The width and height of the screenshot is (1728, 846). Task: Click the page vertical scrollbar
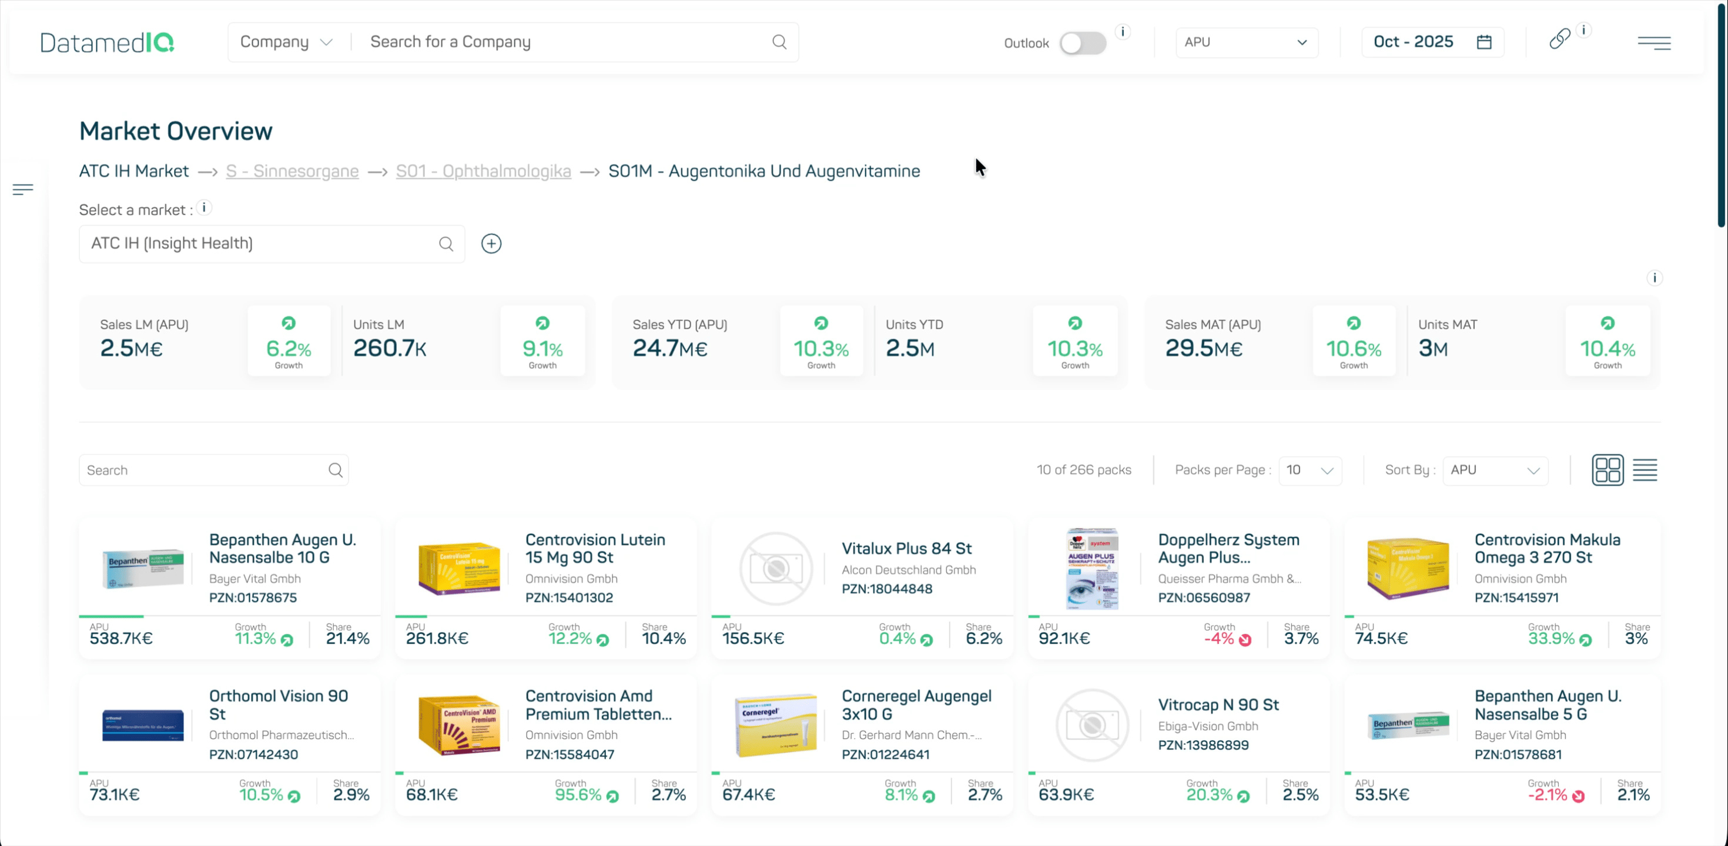(1722, 114)
